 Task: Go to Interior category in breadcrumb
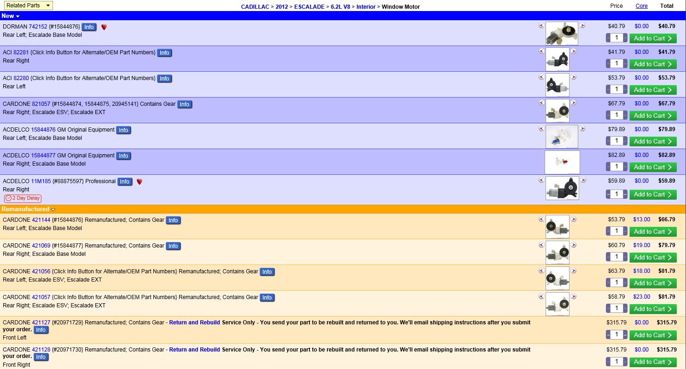click(x=366, y=7)
